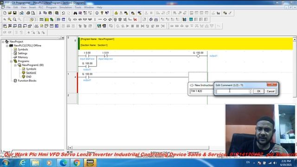Open the Tools menu

point(78,7)
